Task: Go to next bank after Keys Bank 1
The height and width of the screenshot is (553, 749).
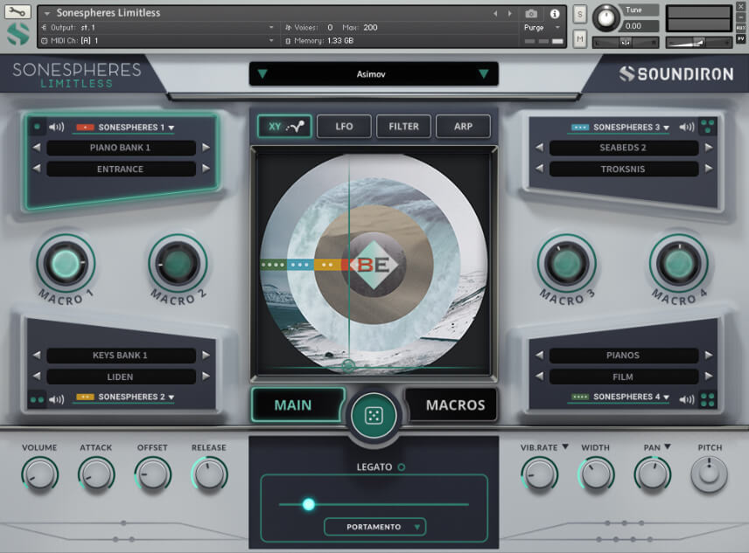Action: click(x=206, y=356)
